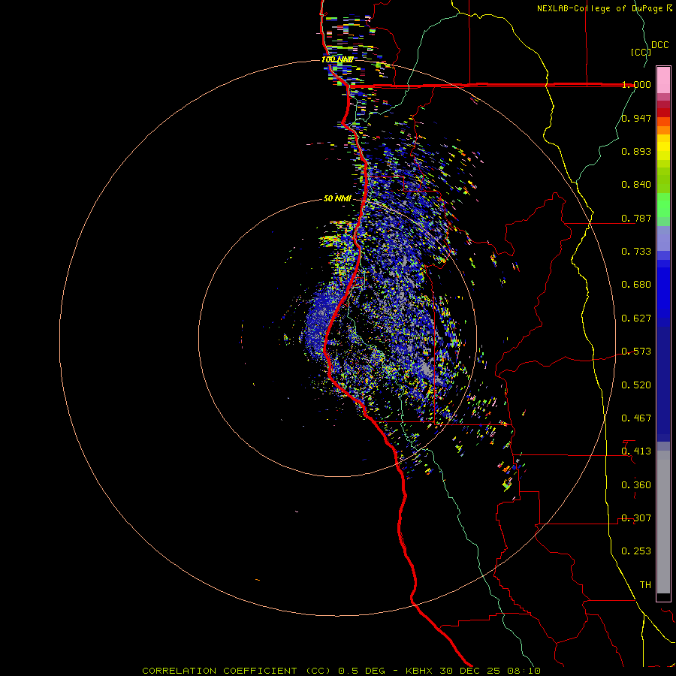The image size is (676, 676).
Task: Click the 100 NMI range ring label
Action: click(337, 59)
